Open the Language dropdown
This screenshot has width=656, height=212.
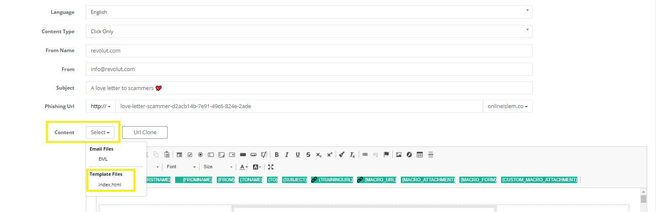[309, 12]
